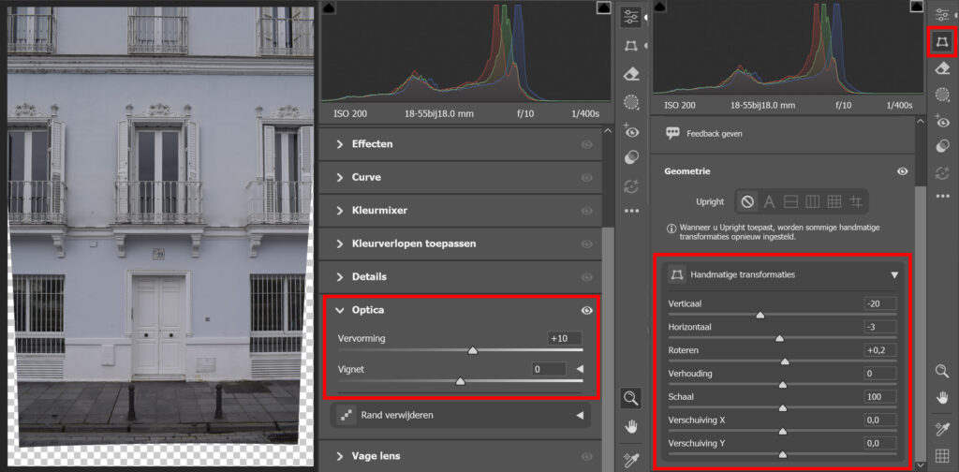
Task: Toggle the eye icon for Effecten
Action: click(x=586, y=144)
